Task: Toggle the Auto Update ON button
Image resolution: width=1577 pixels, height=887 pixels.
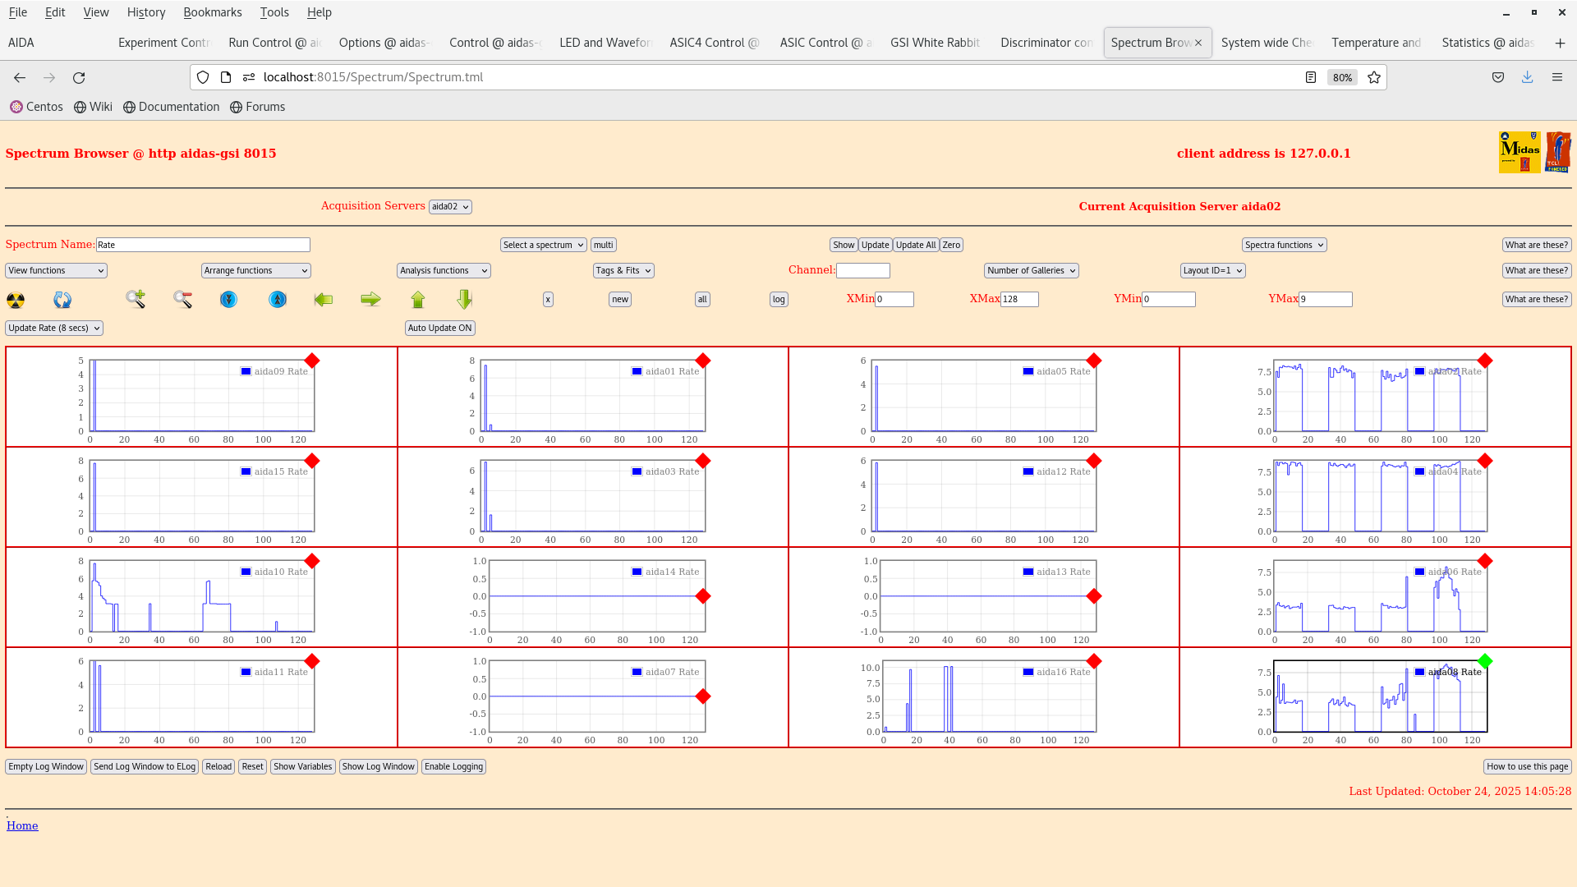Action: [x=439, y=328]
